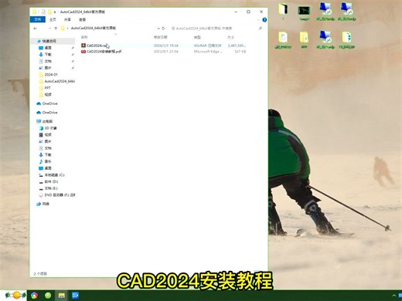Open the blue screen recorder icon on taskbar

(75, 296)
